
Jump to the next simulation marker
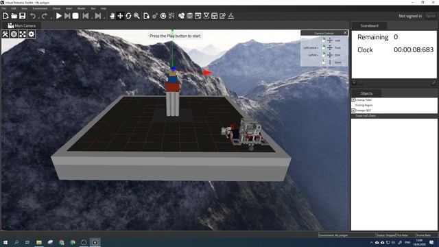(97, 16)
